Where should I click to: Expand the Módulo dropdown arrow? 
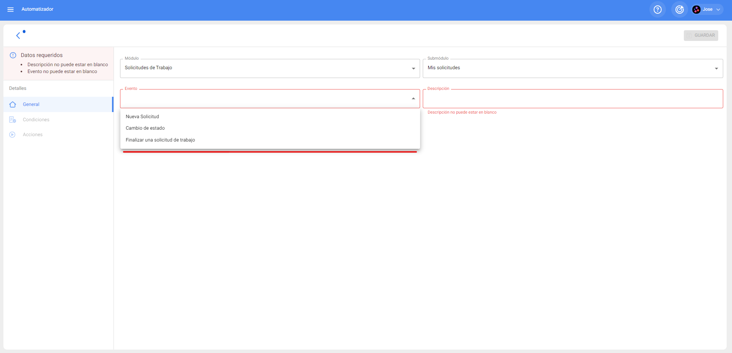click(413, 68)
